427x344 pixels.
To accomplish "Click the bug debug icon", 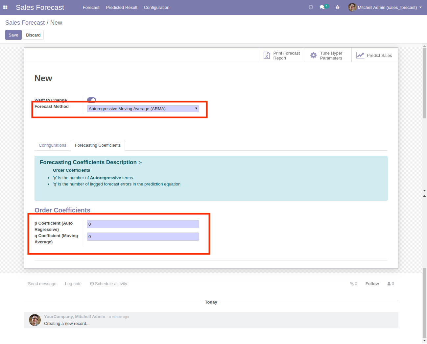I will pos(337,7).
